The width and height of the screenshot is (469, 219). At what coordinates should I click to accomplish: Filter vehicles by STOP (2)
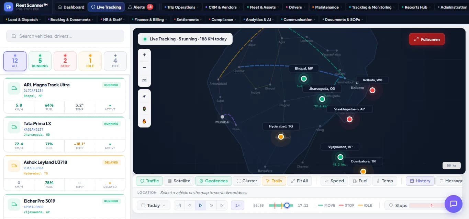click(65, 61)
